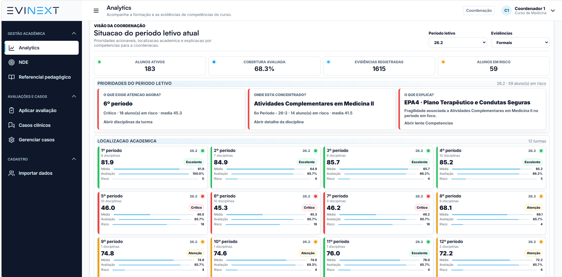Screen dimensions: 562x277
Task: Open Importar dados page
Action: click(x=41, y=173)
